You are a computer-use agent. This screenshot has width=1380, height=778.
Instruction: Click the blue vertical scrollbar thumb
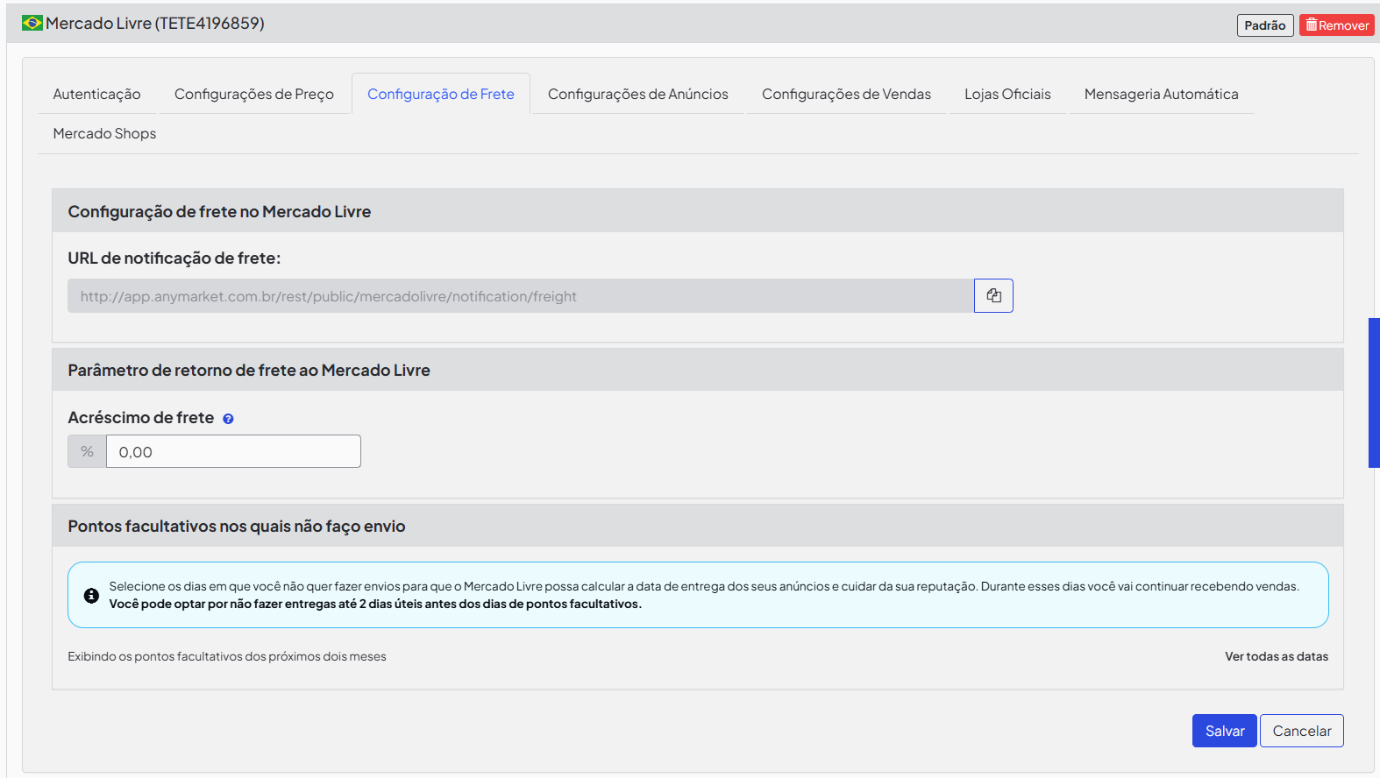pos(1374,393)
